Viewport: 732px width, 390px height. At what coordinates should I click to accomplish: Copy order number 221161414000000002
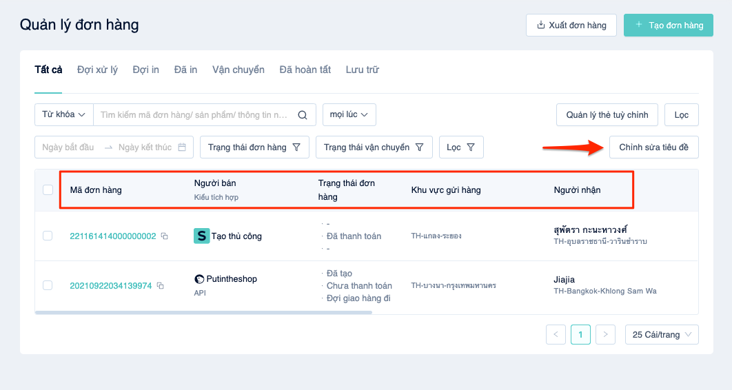pos(164,236)
